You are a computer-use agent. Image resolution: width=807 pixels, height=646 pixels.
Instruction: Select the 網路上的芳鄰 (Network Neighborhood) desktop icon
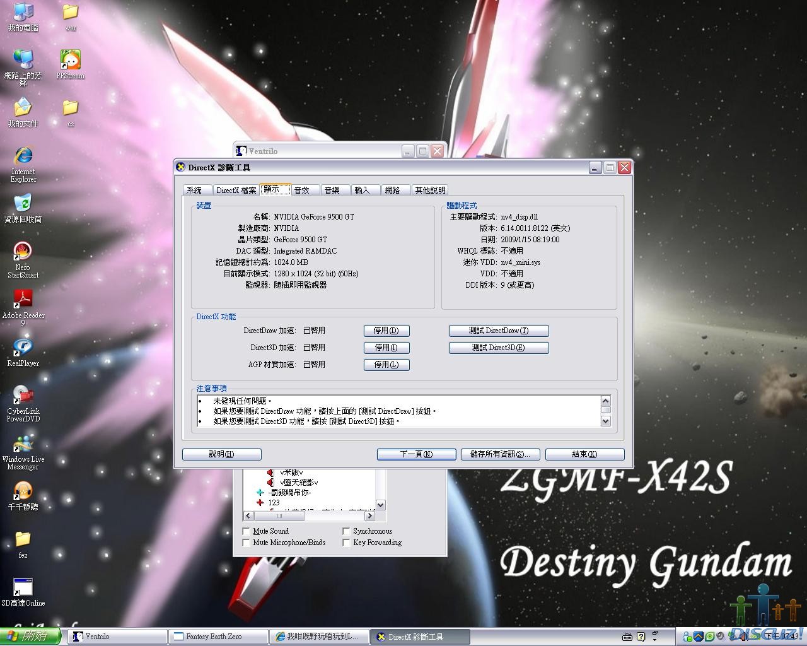(x=23, y=68)
